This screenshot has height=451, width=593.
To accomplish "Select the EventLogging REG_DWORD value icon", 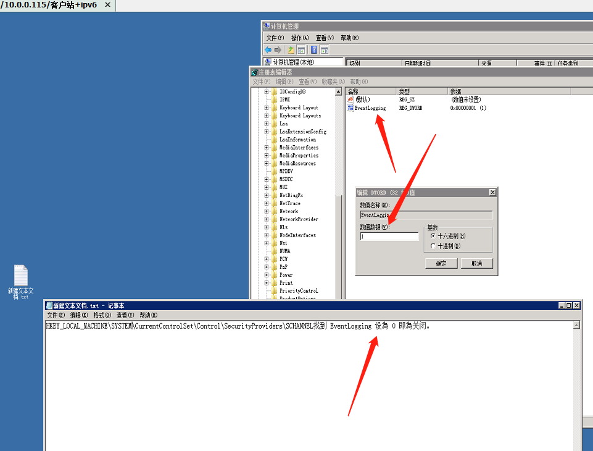I will (350, 108).
